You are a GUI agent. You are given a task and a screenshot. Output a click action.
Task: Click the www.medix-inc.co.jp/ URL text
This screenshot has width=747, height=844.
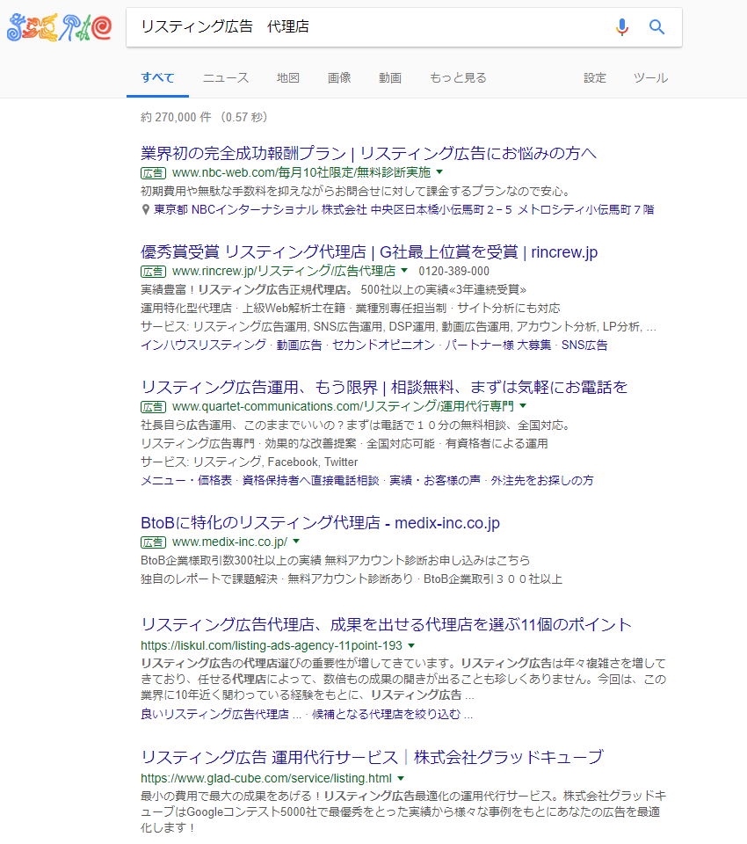(229, 542)
